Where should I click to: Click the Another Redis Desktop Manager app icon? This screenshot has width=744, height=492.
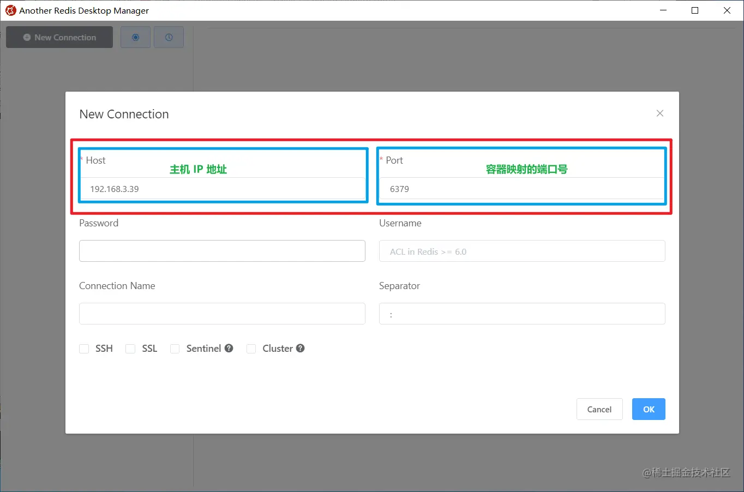[x=10, y=10]
